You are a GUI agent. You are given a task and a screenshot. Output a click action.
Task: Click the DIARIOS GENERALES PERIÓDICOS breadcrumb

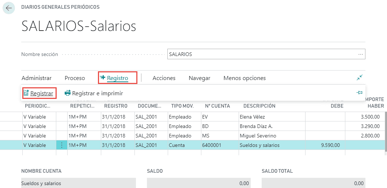(60, 7)
